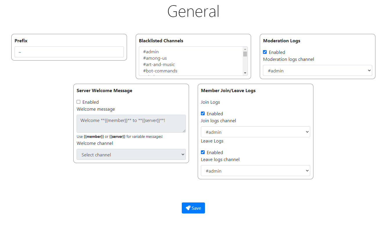Select the #art-and-music blacklisted channel
Viewport: 385px width, 232px height.
pyautogui.click(x=159, y=64)
